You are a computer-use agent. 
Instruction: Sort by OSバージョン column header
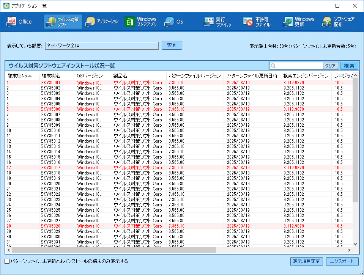[x=92, y=75]
